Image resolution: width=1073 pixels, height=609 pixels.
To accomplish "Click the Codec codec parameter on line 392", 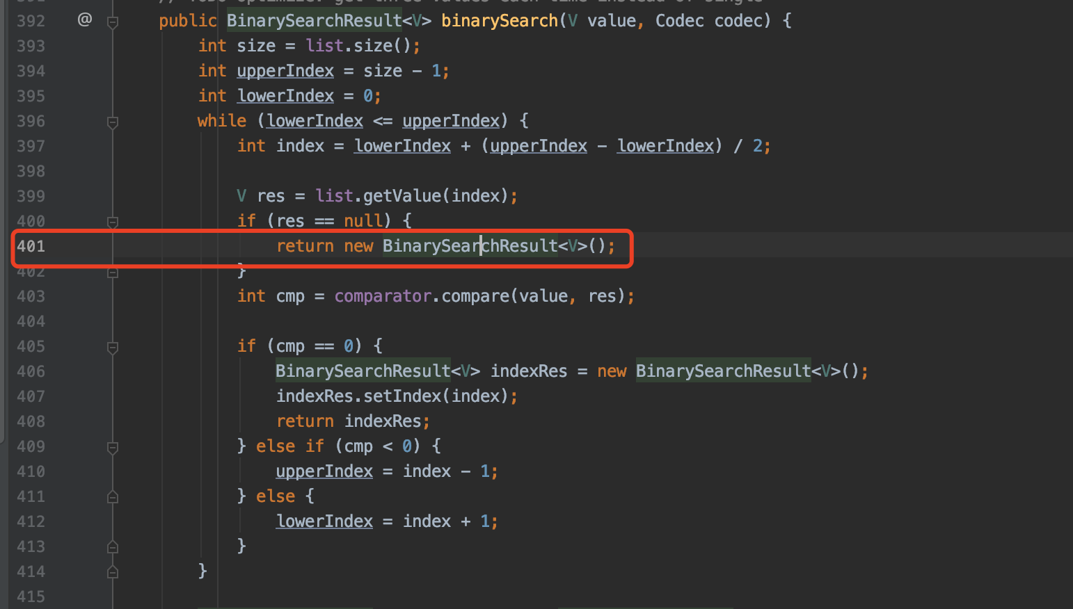I will [711, 20].
